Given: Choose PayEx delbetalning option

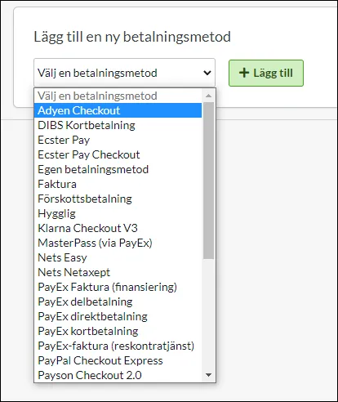Looking at the screenshot, I should 118,301.
